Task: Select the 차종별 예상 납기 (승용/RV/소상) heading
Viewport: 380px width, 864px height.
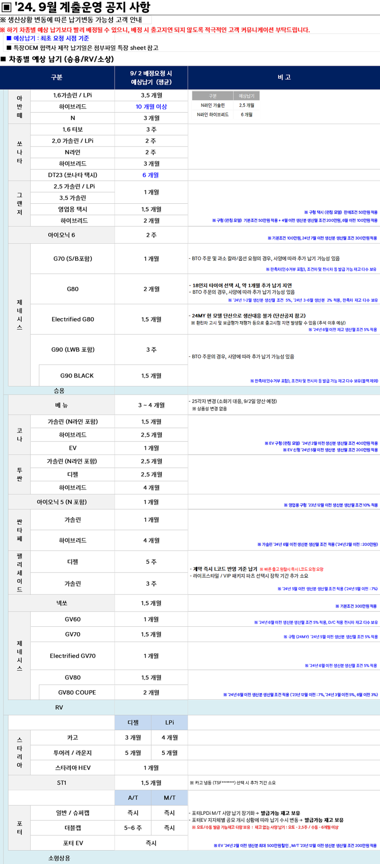Action: pos(57,59)
